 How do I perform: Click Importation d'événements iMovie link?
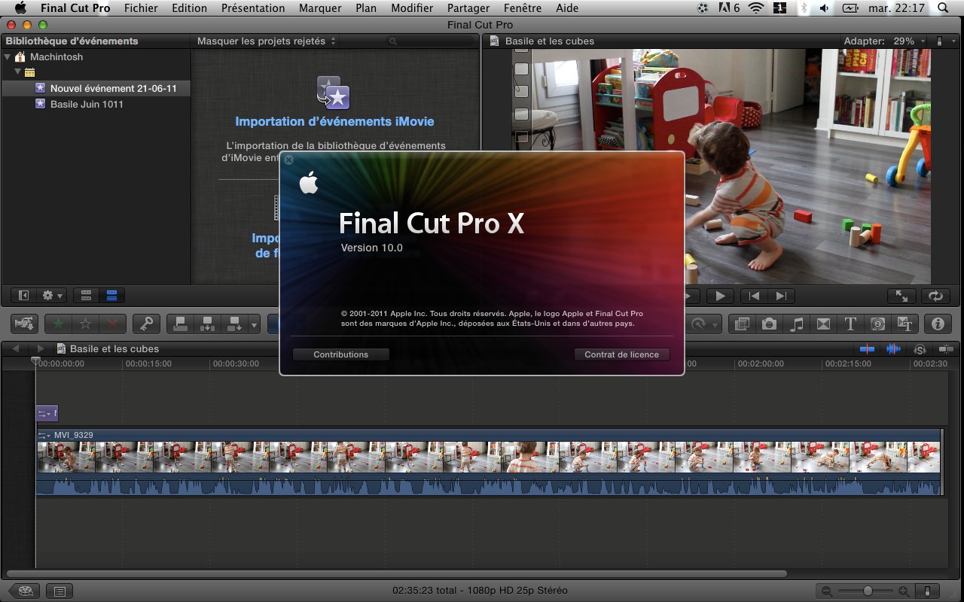pos(334,121)
